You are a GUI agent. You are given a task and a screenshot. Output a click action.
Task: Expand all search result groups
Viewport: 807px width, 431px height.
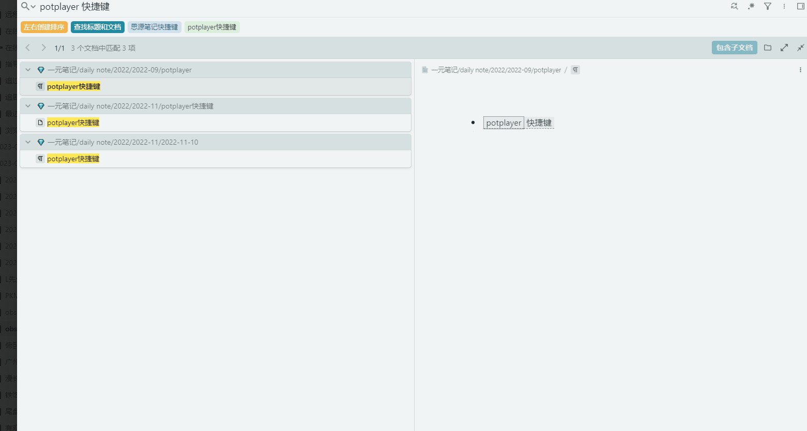(x=784, y=48)
